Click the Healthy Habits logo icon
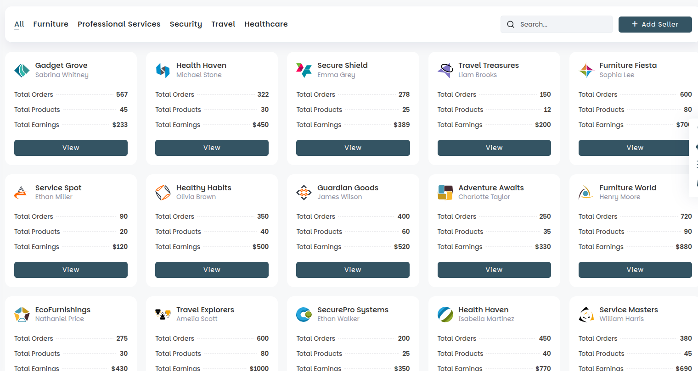 [x=163, y=192]
